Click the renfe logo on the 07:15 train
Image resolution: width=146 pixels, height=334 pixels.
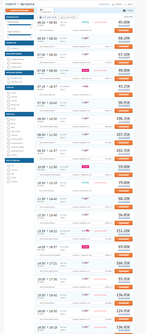click(x=85, y=86)
